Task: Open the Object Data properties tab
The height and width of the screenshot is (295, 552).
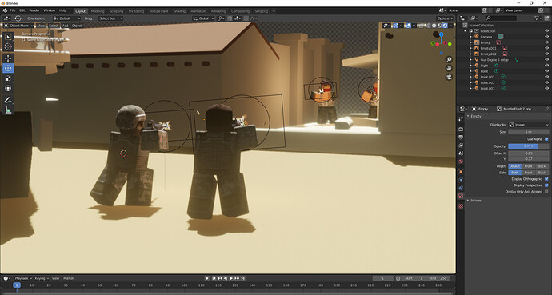Action: [461, 196]
